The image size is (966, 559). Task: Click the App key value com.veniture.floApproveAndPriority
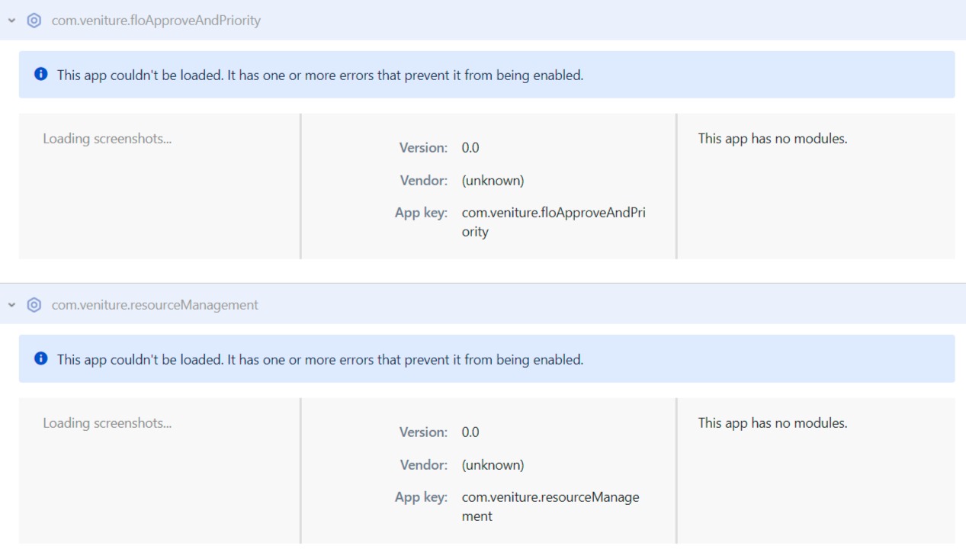click(554, 223)
